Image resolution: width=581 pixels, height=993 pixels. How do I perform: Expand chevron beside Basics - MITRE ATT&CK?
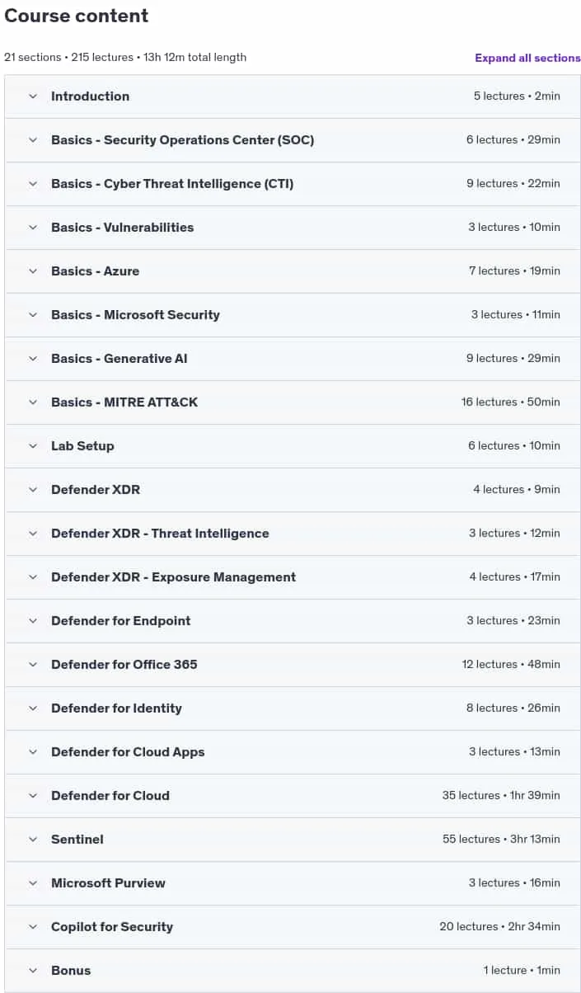tap(33, 402)
